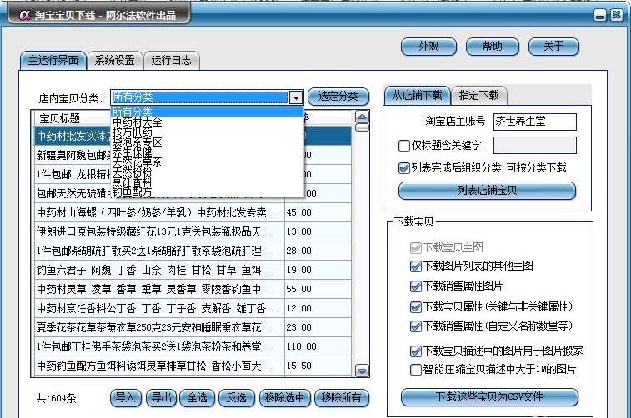Click the list scrollbar up arrow

(x=363, y=117)
